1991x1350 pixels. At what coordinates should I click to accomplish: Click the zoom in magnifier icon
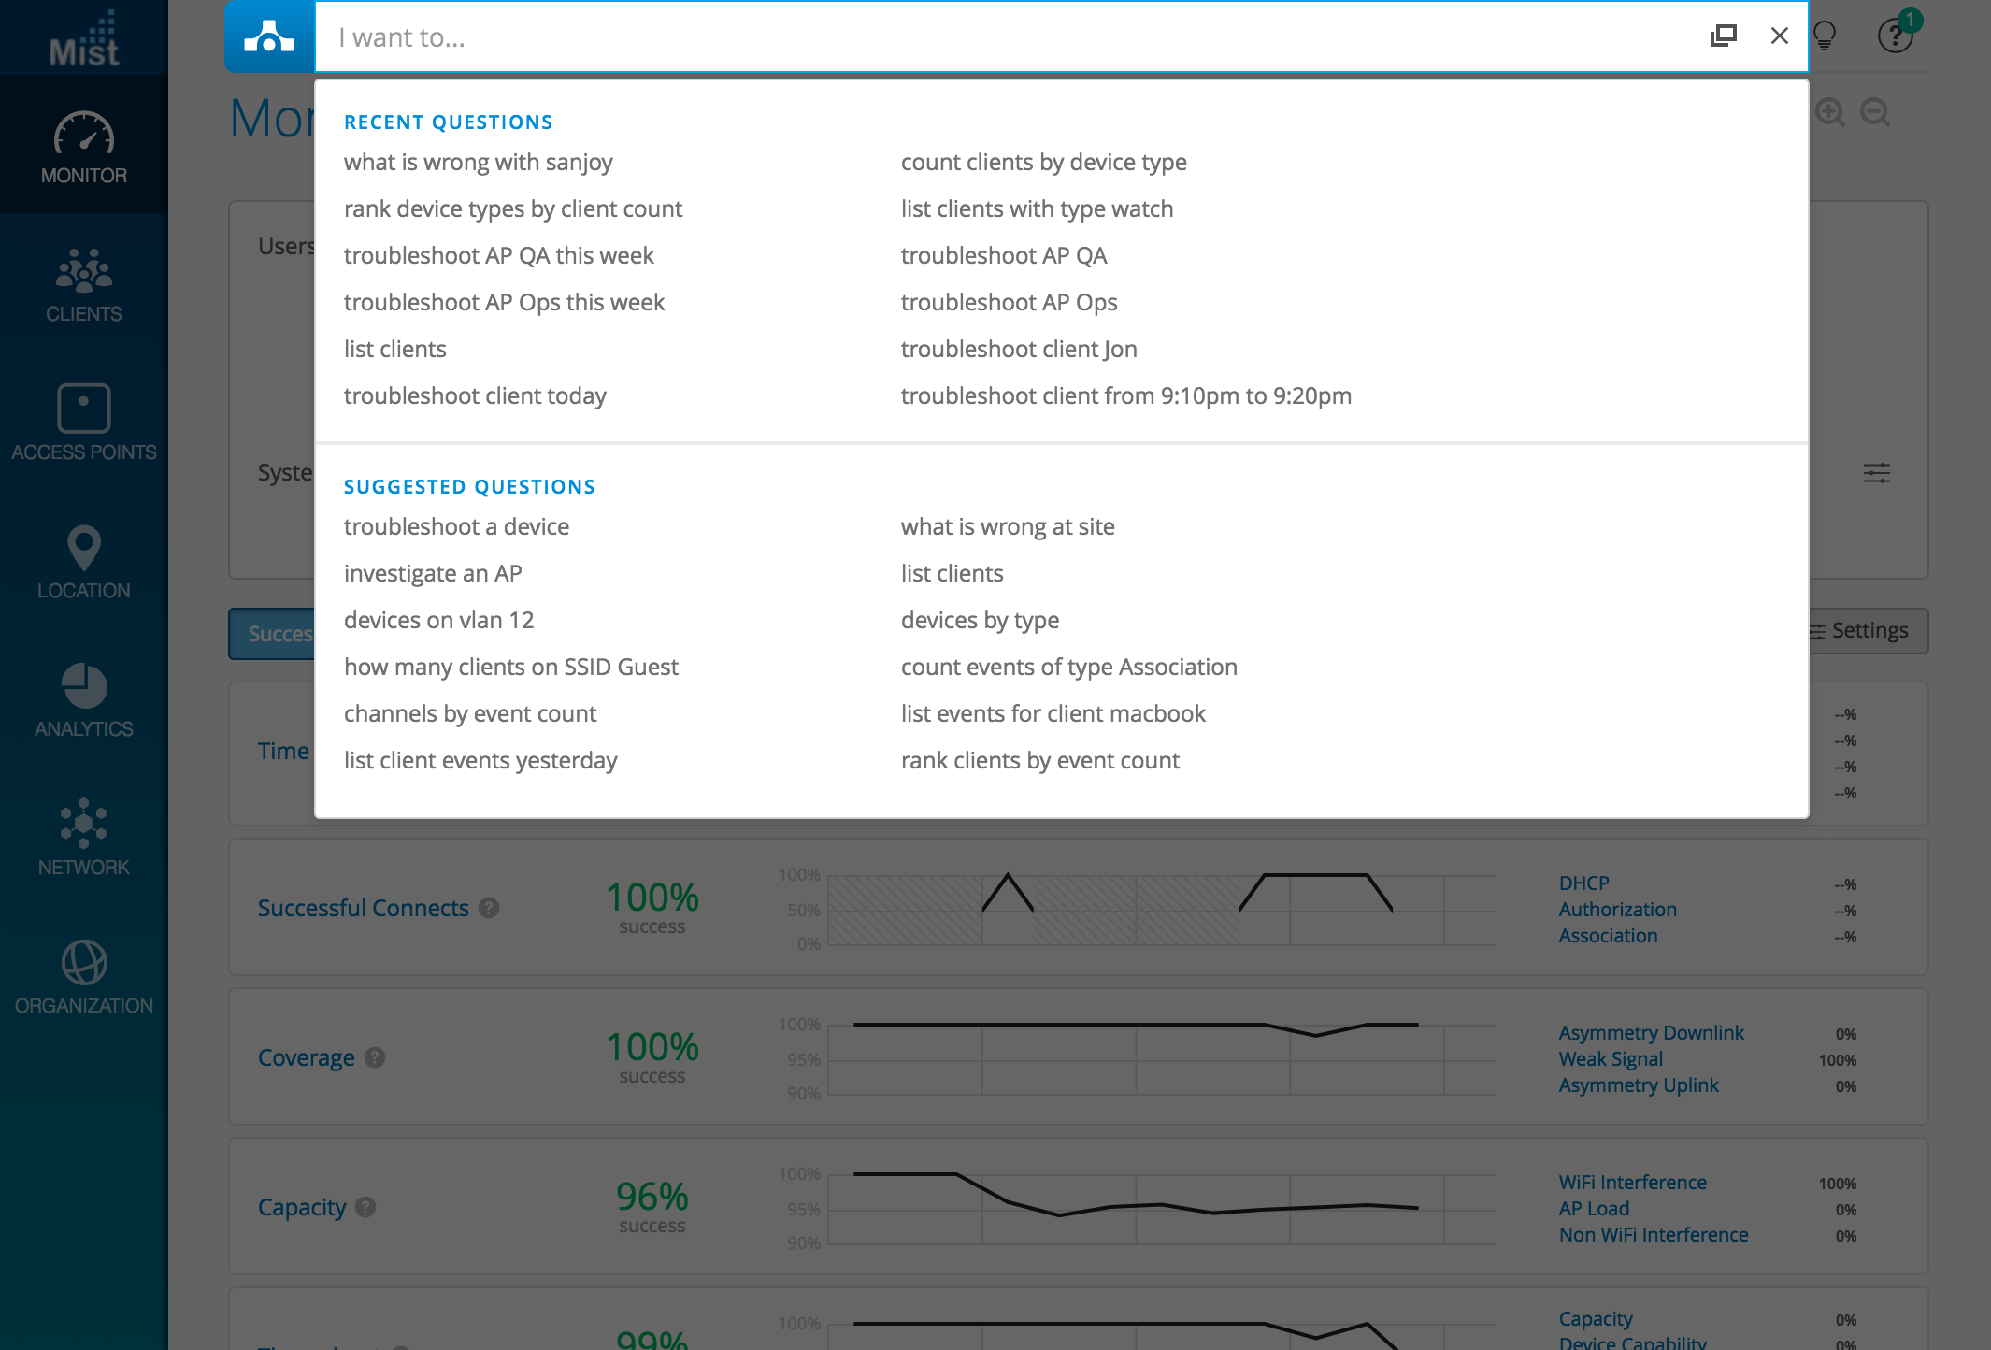(1830, 113)
